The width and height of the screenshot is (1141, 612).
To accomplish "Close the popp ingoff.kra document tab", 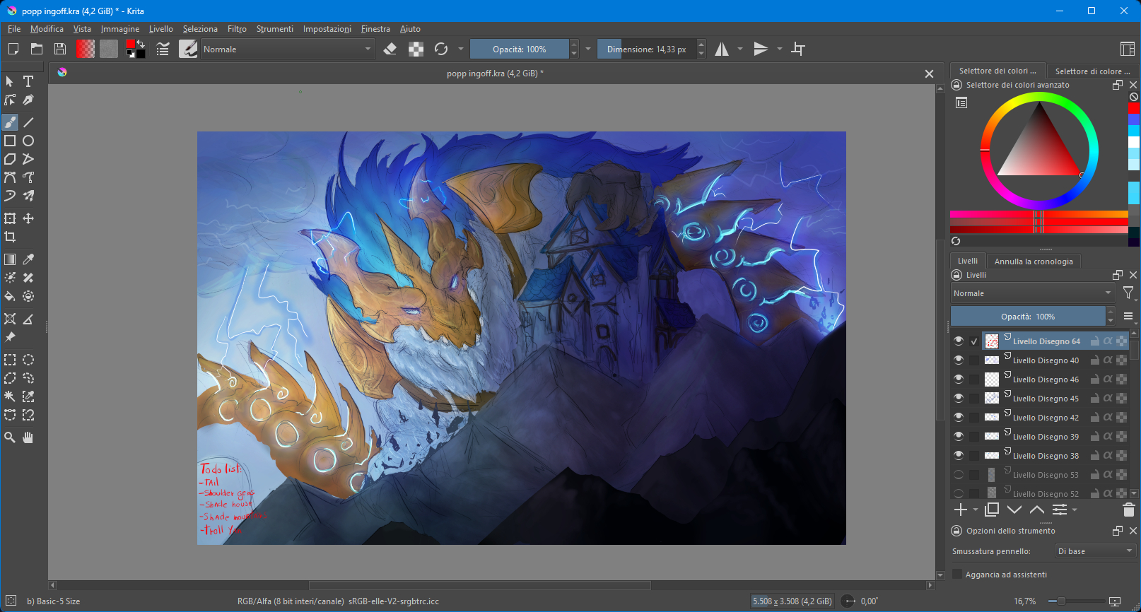I will (929, 73).
